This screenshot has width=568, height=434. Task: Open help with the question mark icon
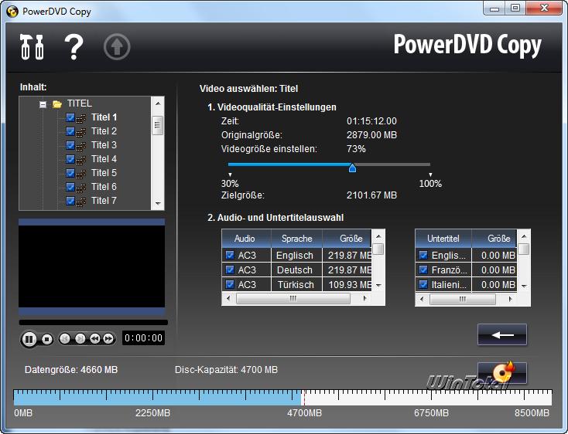click(74, 47)
